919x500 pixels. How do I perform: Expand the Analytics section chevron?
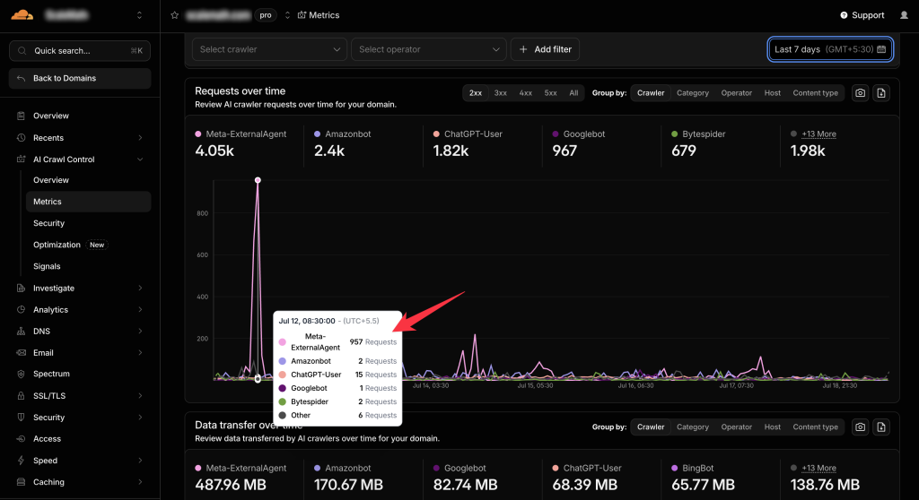point(140,310)
